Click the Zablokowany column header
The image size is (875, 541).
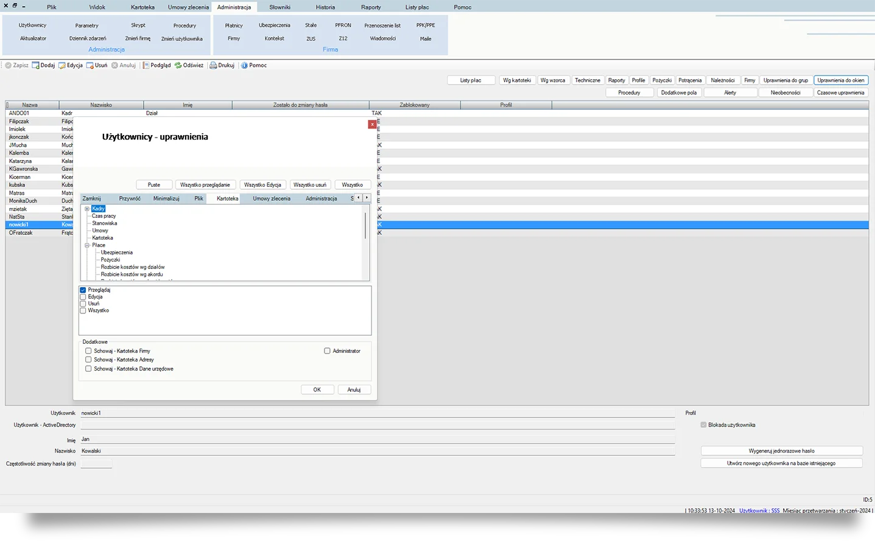tap(415, 105)
